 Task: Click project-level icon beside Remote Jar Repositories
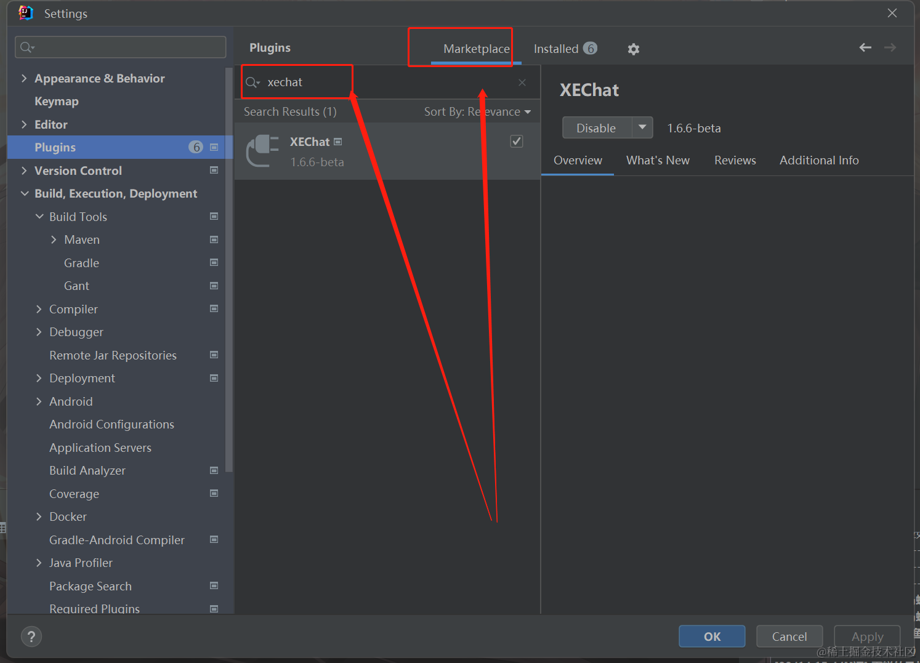click(214, 355)
